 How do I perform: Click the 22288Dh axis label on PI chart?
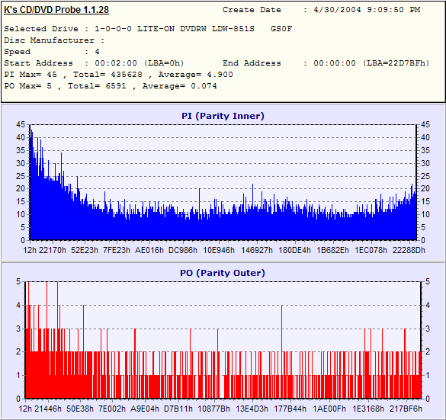(x=409, y=250)
